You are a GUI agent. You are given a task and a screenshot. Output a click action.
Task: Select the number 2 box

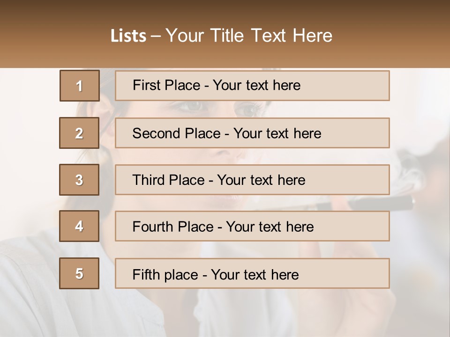tap(79, 133)
